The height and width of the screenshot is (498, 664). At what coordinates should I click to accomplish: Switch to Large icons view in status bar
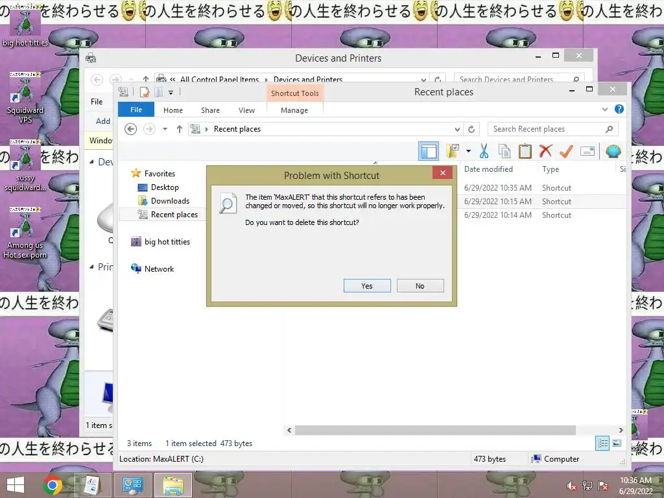pos(617,444)
